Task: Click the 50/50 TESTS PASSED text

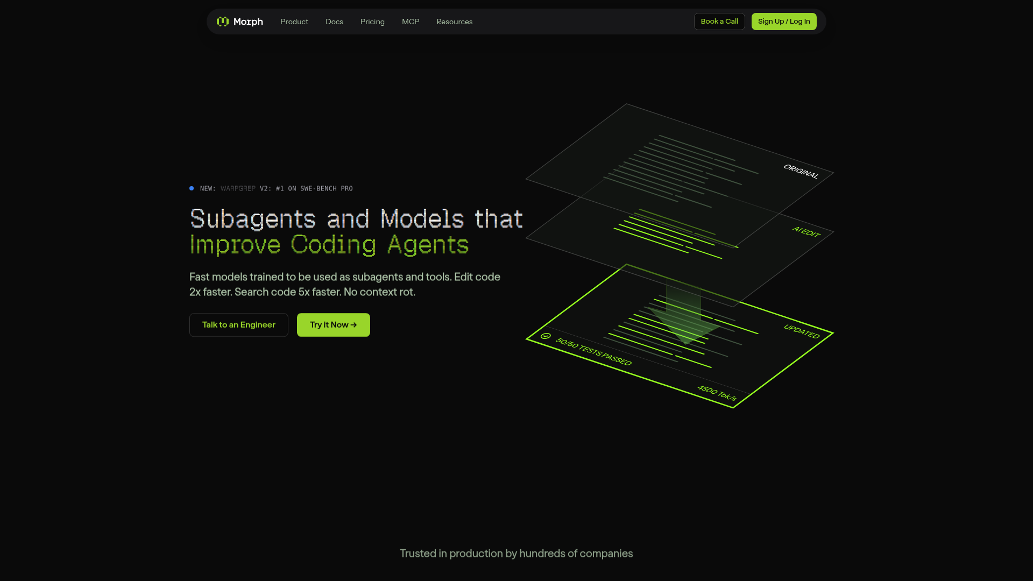Action: click(x=593, y=352)
